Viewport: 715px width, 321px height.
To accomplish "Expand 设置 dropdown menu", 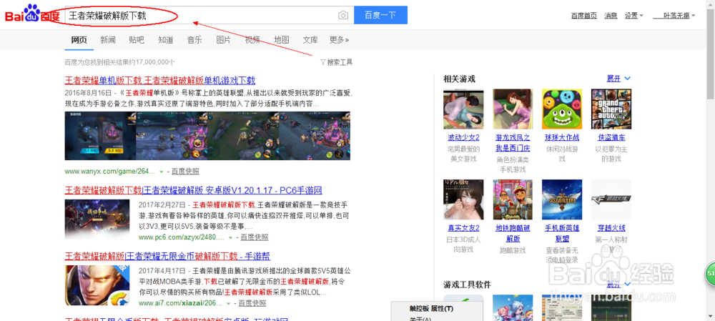I will (633, 16).
